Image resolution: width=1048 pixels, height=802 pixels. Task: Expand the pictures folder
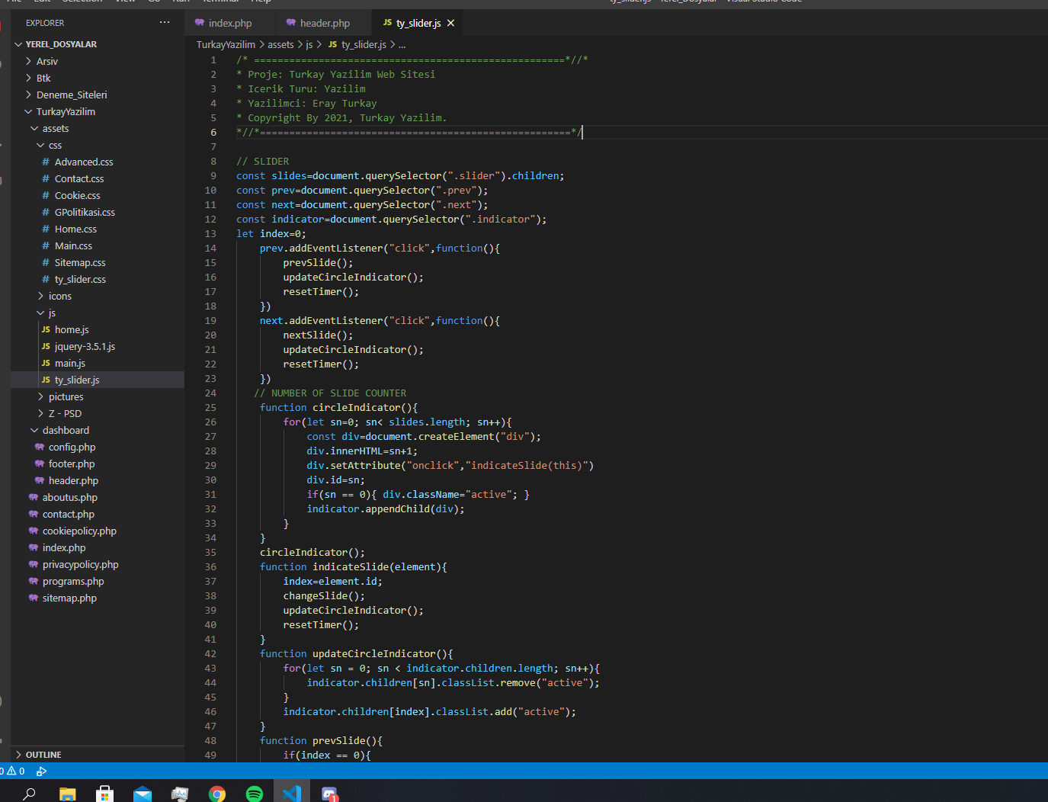coord(66,396)
